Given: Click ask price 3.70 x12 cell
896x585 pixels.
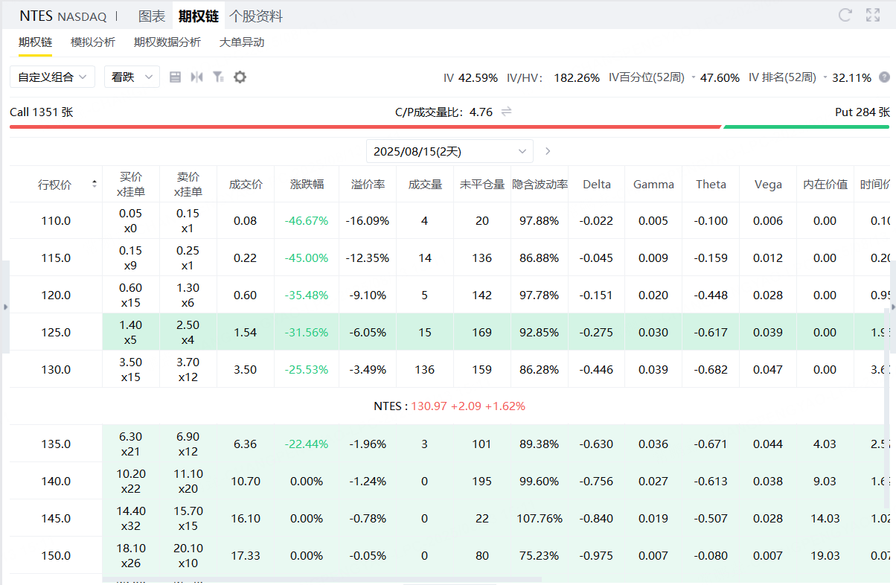Looking at the screenshot, I should (188, 369).
